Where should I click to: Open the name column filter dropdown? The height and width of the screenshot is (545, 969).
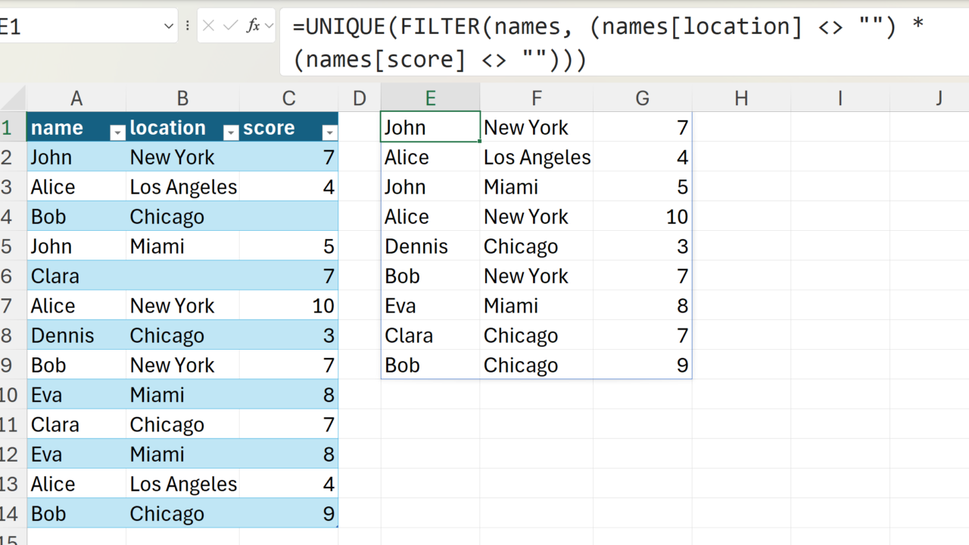[x=117, y=132]
